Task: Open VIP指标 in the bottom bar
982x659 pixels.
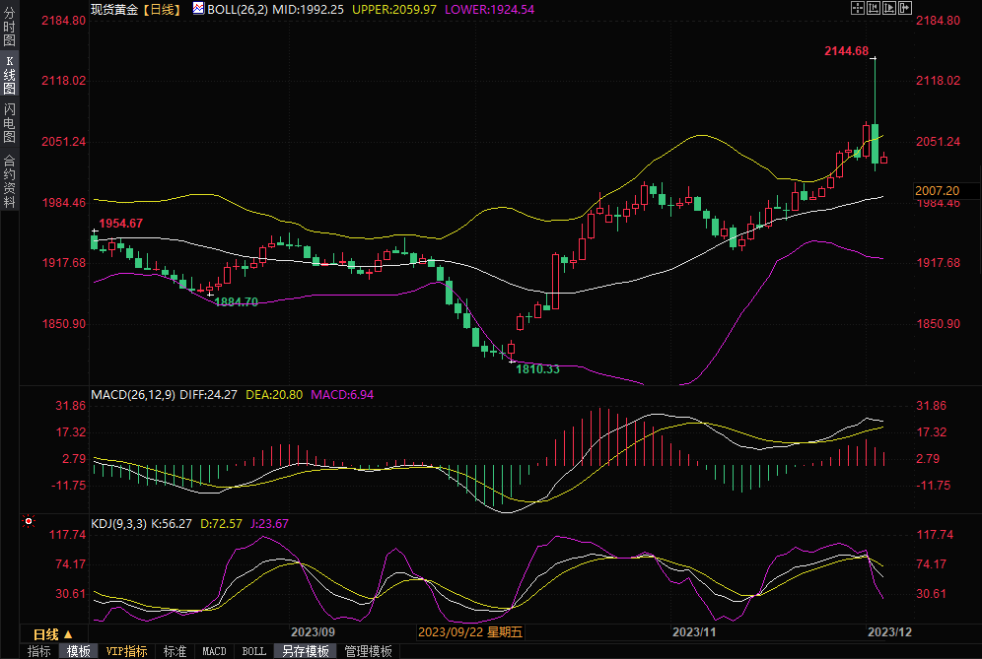Action: click(x=126, y=651)
